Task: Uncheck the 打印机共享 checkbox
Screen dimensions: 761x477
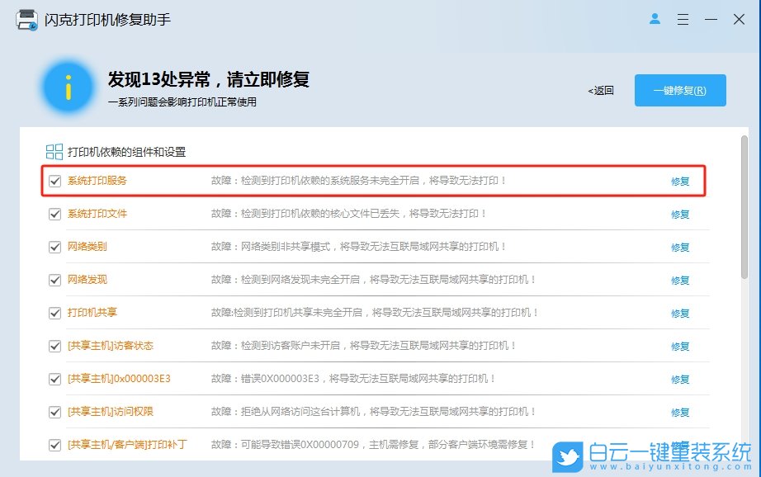Action: (54, 313)
